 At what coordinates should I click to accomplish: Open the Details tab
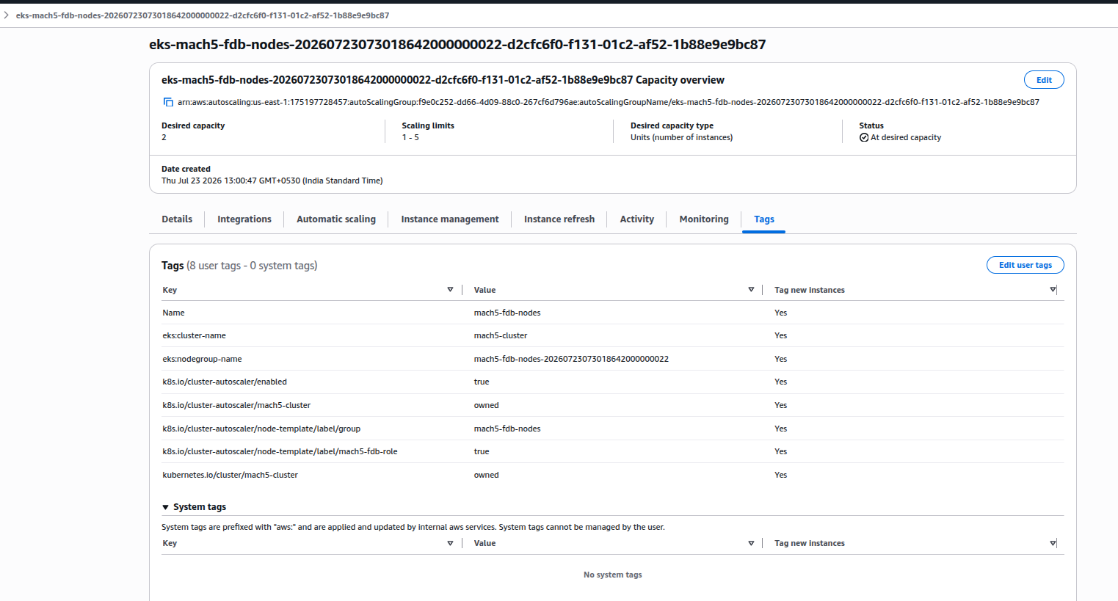pos(177,219)
